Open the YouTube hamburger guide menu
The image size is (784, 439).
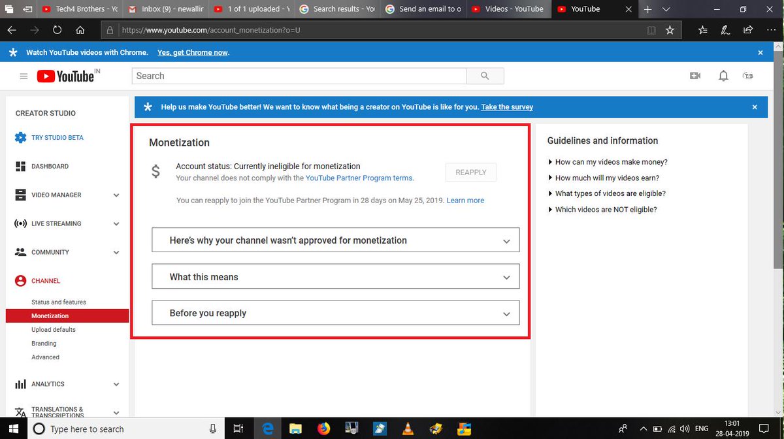[x=24, y=76]
